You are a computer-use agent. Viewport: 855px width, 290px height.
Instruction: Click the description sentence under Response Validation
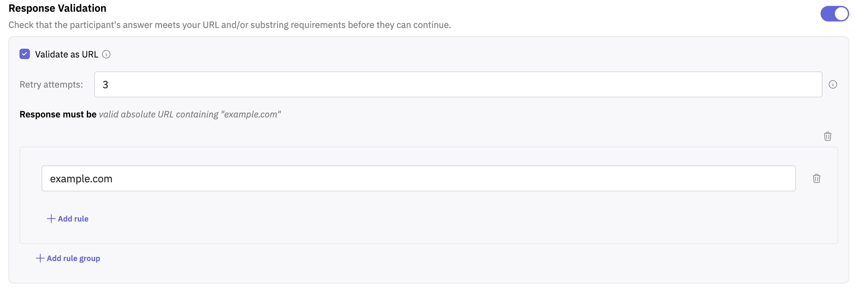(x=230, y=25)
